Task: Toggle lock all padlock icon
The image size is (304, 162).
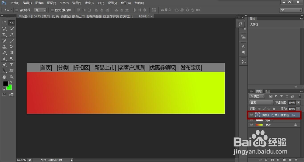Action: pyautogui.click(x=274, y=109)
